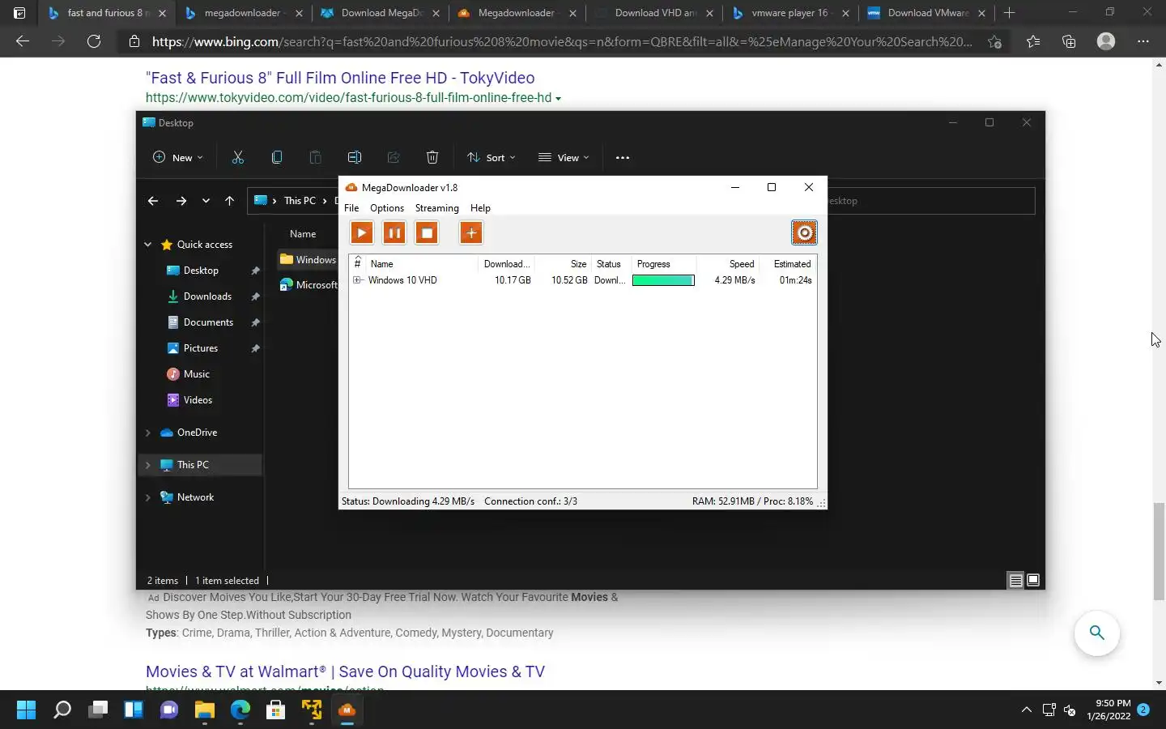Open Edge Collections icon
Screen dimensions: 1166x729
coord(1069,41)
